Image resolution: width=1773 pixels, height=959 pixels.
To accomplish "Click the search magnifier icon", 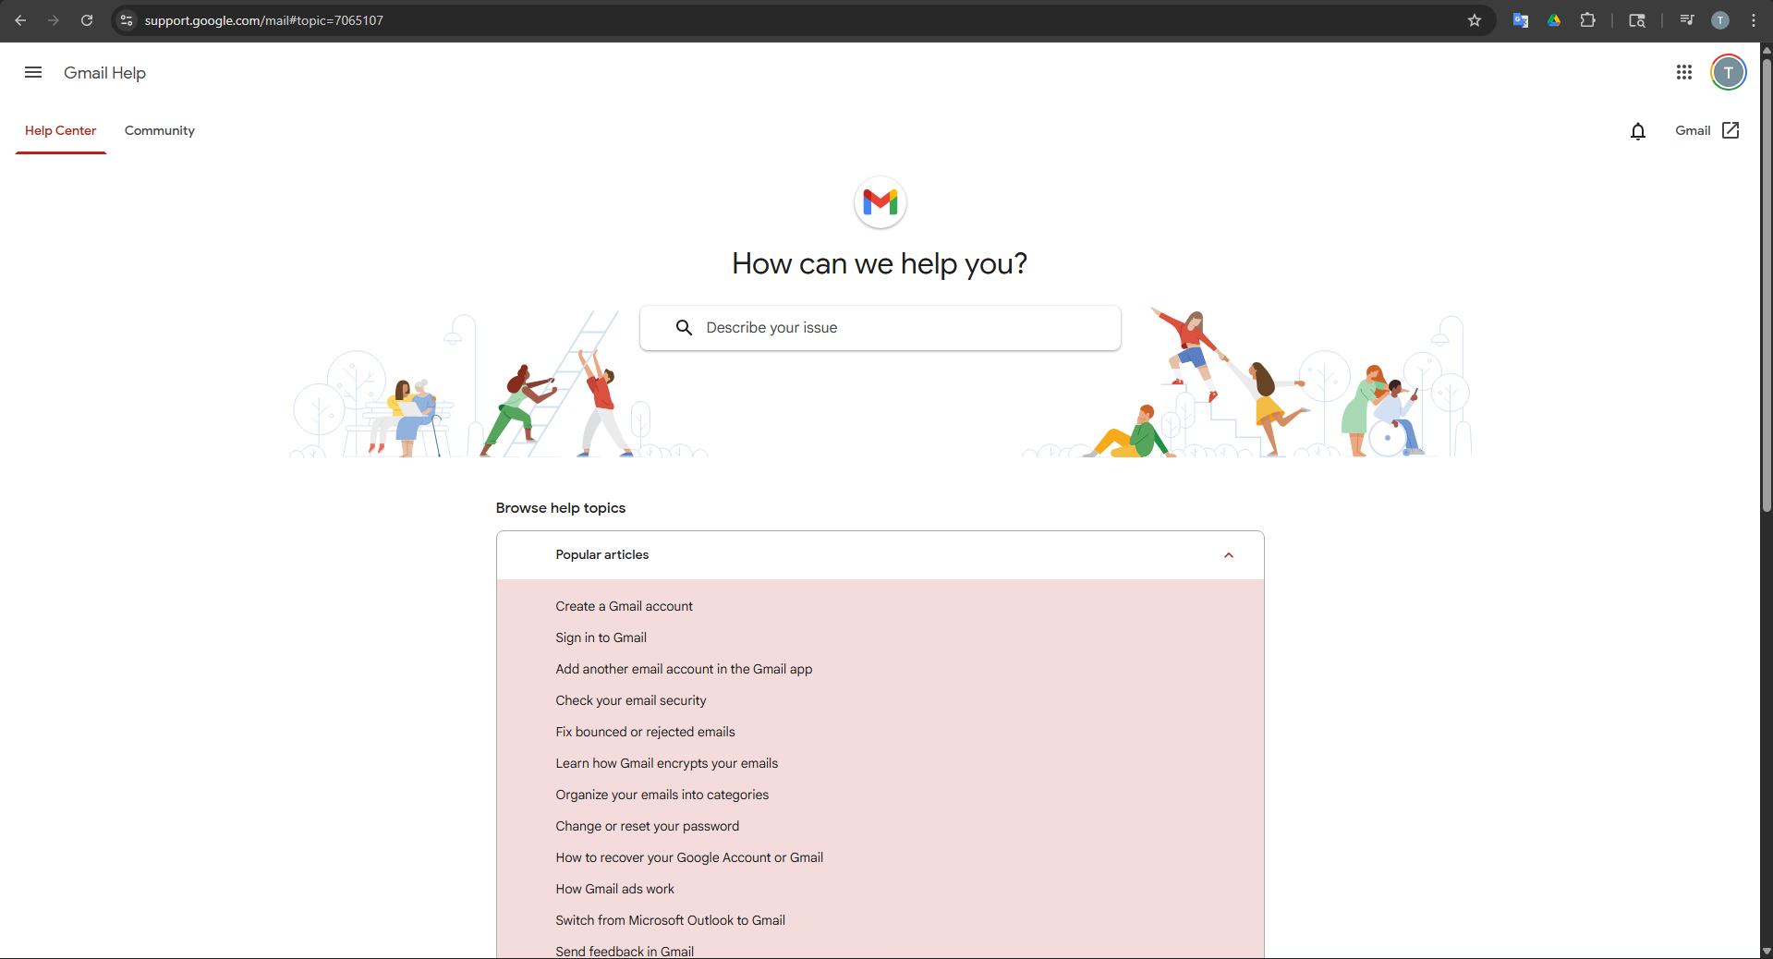I will pos(684,328).
